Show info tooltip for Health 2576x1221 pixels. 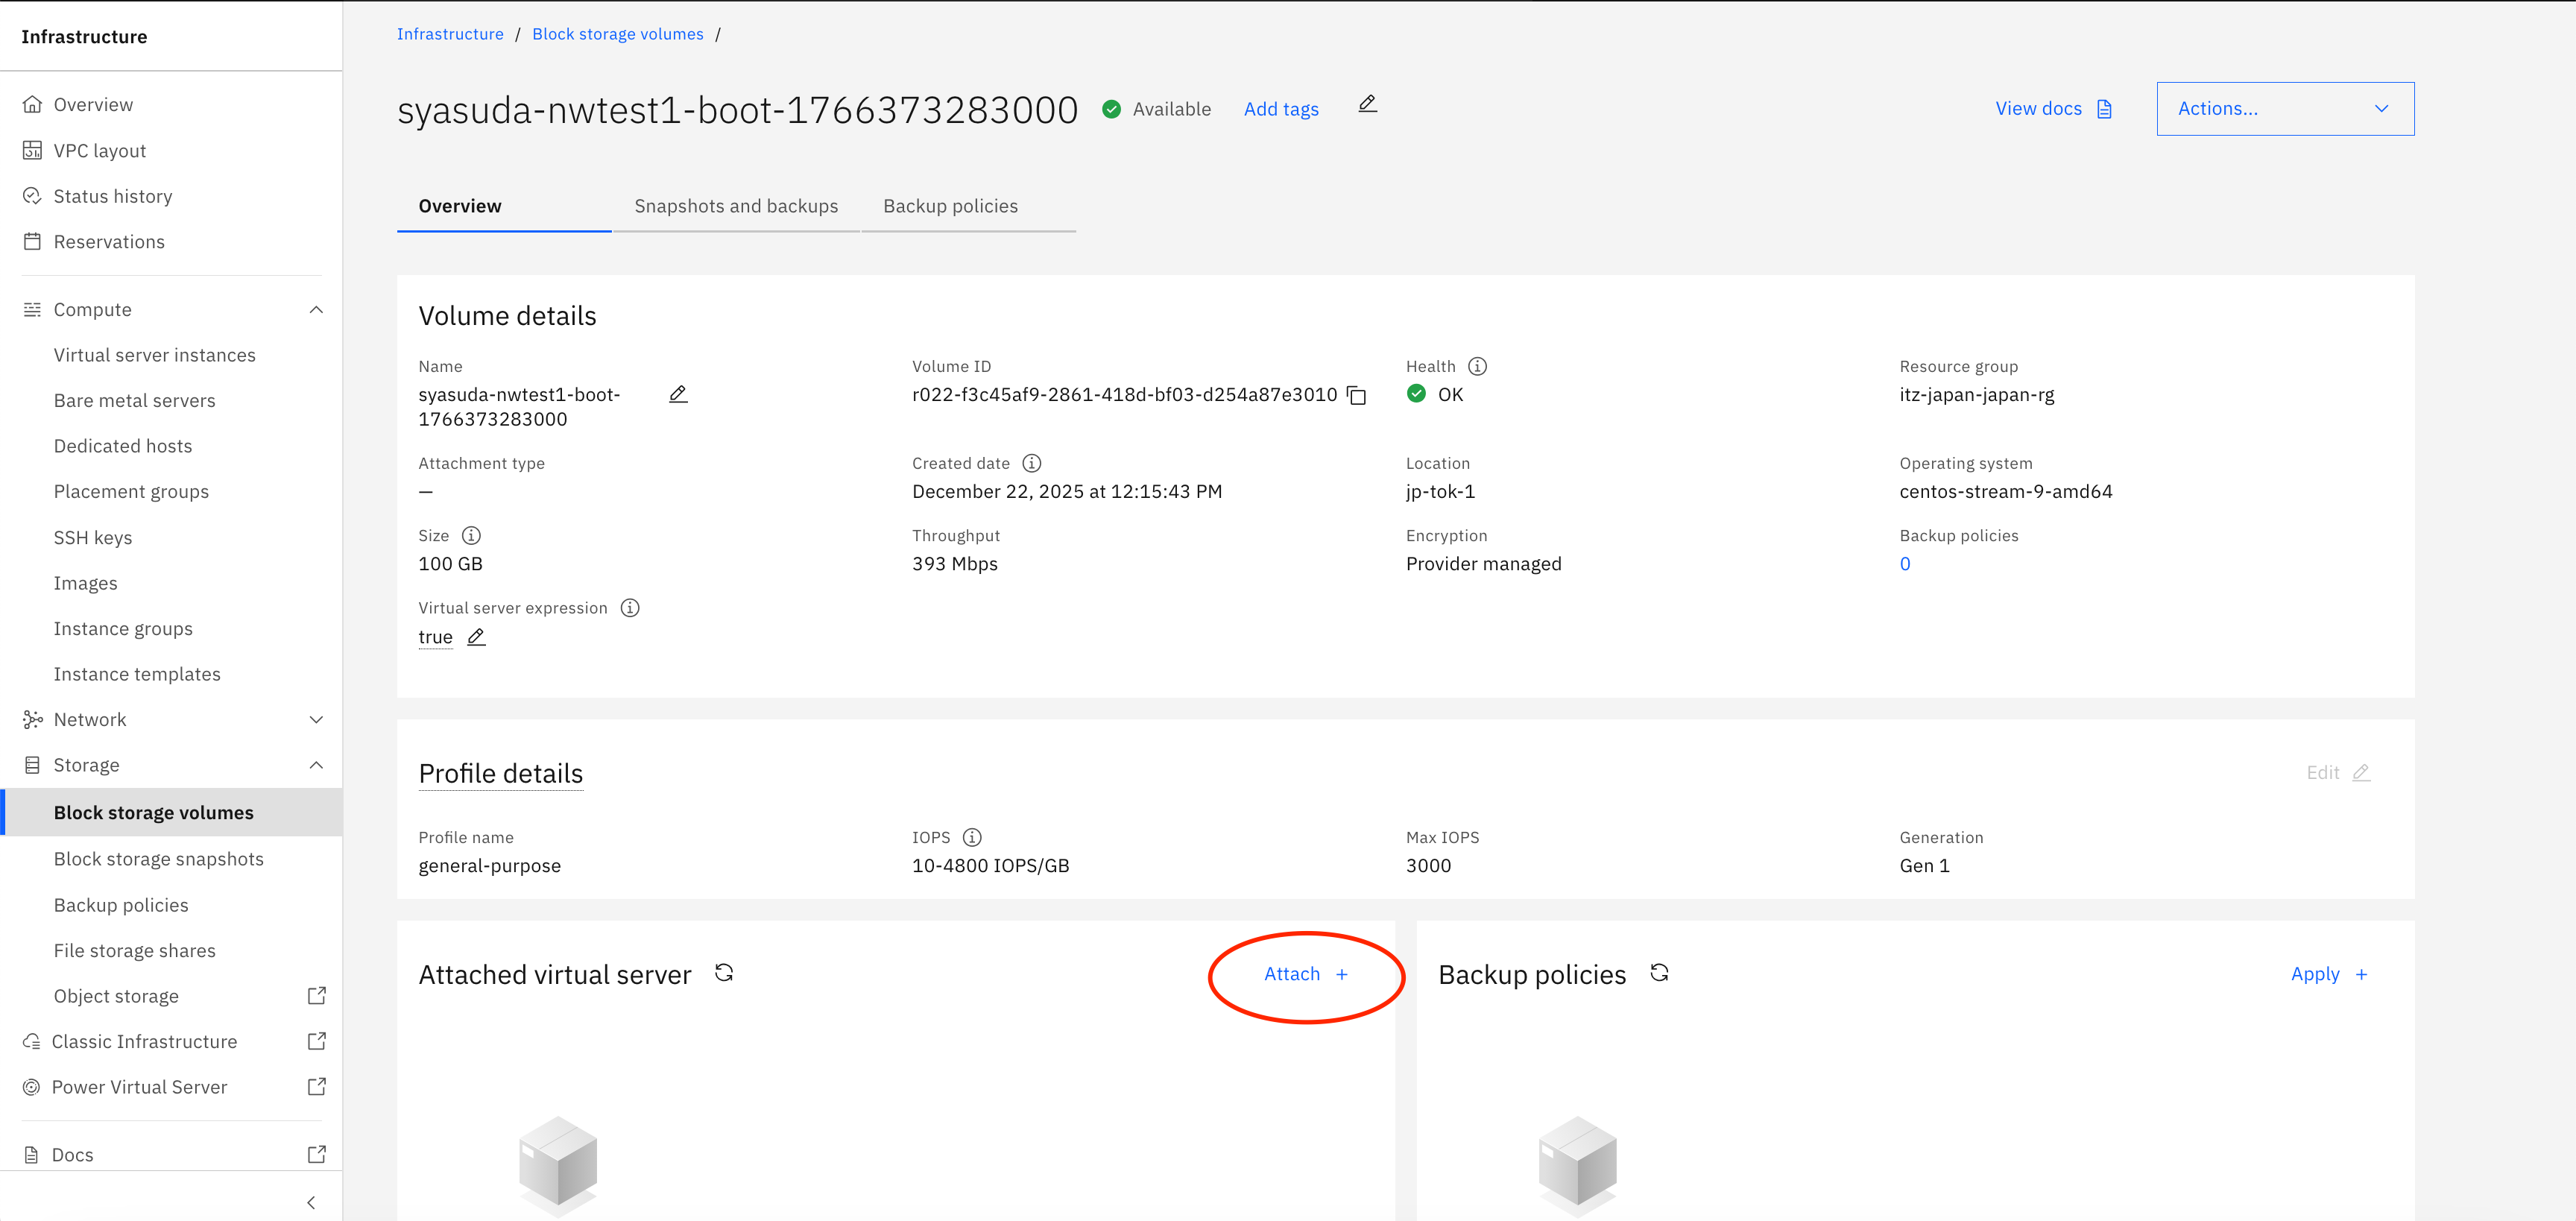(x=1477, y=367)
